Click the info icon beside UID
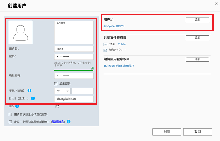This screenshot has height=141, width=220. (17, 106)
